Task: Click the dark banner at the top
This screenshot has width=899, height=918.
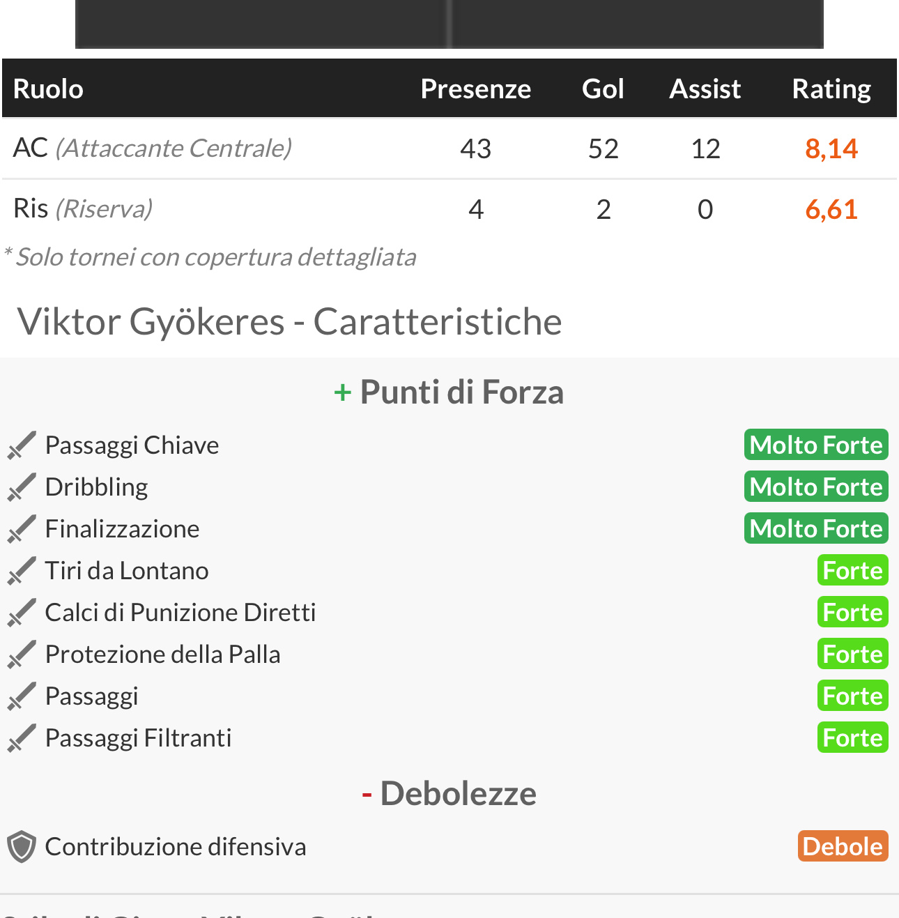Action: [449, 24]
